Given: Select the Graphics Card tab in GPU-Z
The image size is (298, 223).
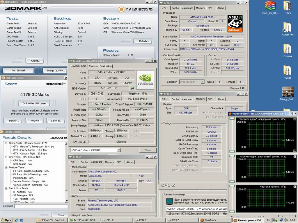Looking at the screenshot, I should (78, 66).
